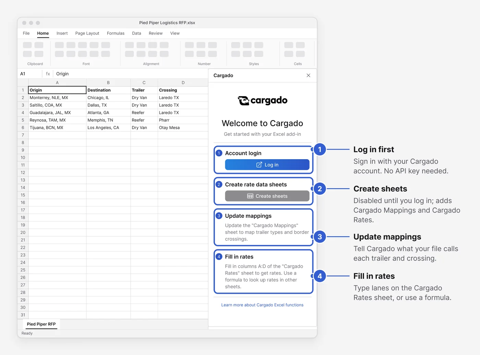This screenshot has height=355, width=480.
Task: Click the fx insert function icon
Action: 48,74
